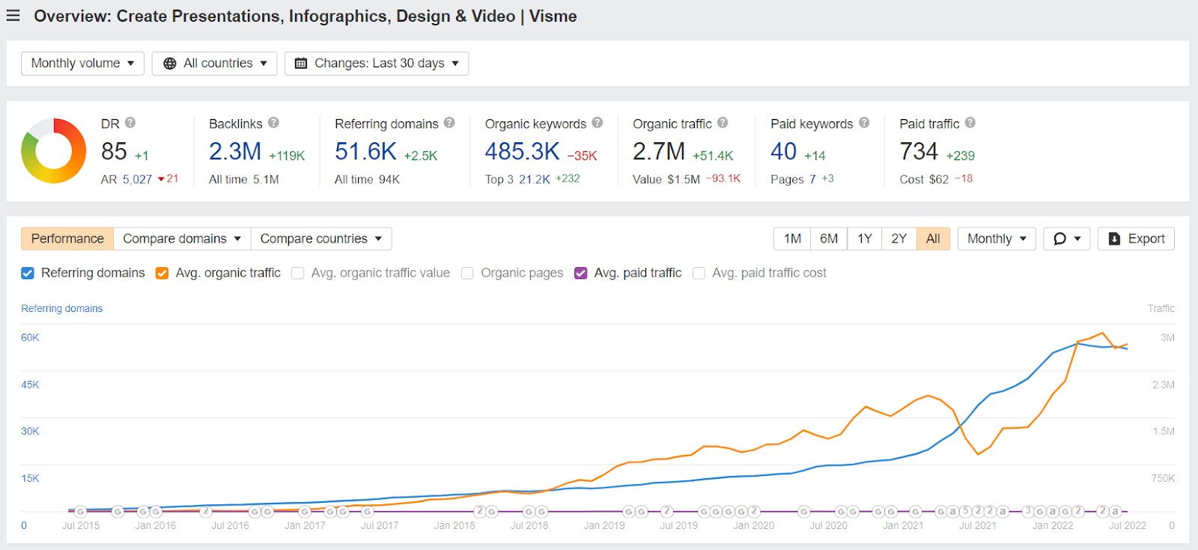The width and height of the screenshot is (1198, 550).
Task: Click the Traffic axis label
Action: [x=1161, y=308]
